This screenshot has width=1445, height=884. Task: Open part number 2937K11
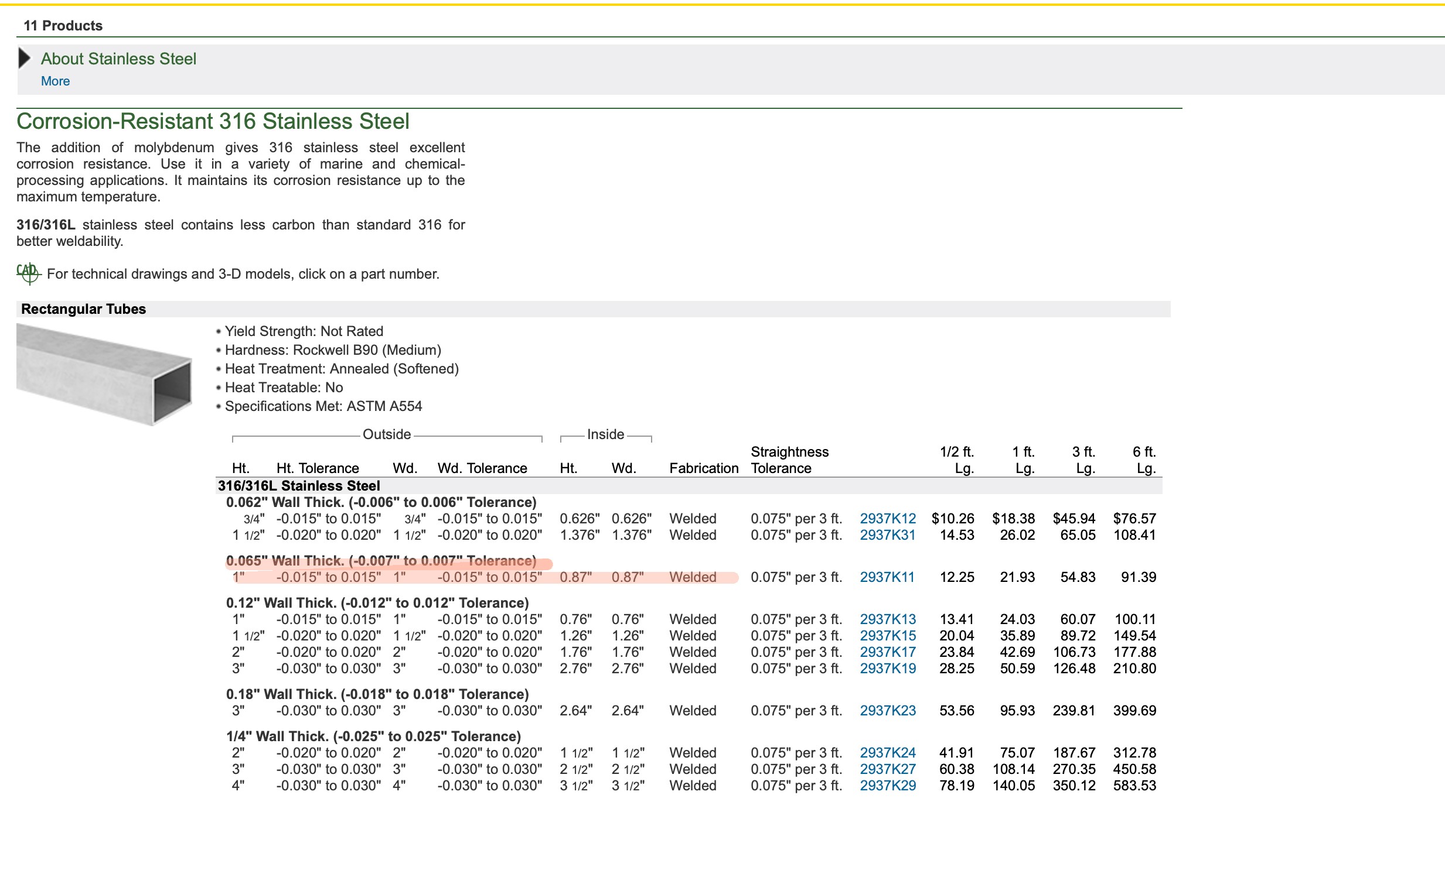[x=887, y=577]
